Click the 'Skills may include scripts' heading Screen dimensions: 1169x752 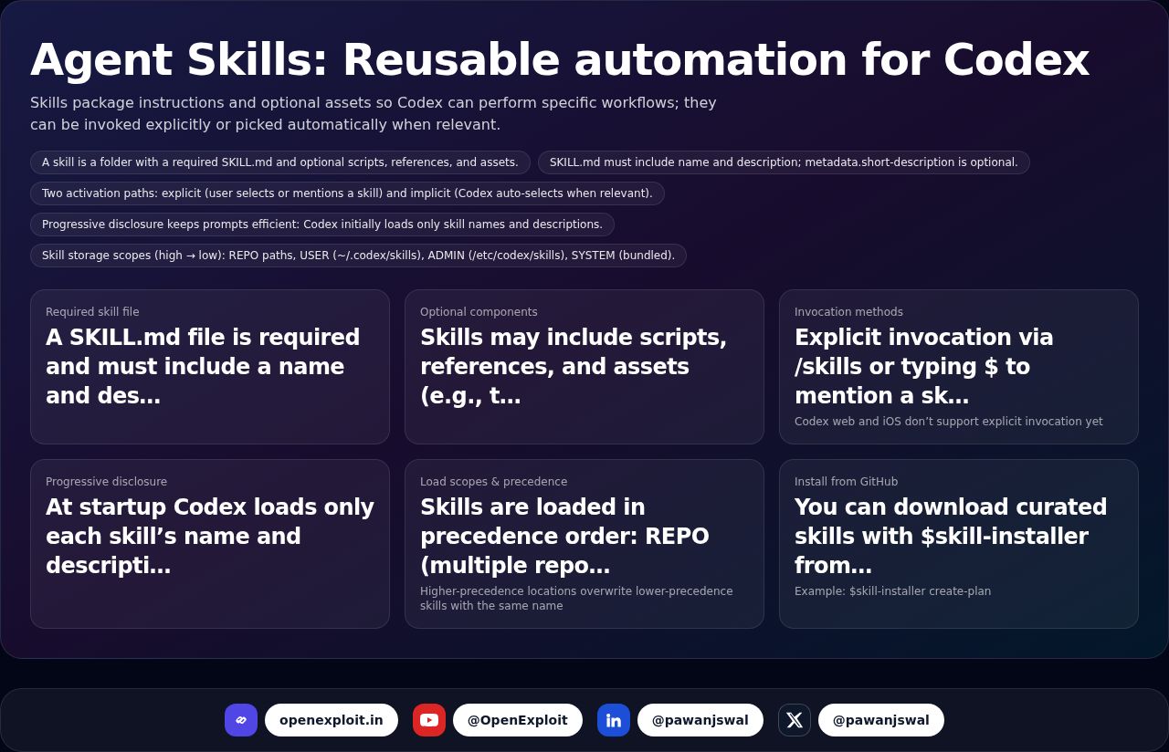click(x=574, y=366)
